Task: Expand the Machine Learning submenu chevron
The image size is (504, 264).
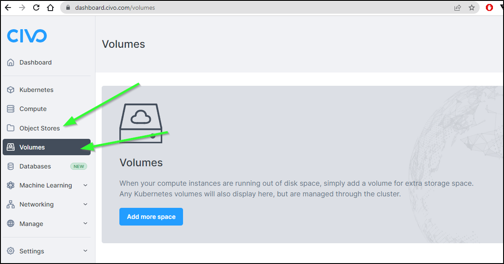Action: point(85,185)
